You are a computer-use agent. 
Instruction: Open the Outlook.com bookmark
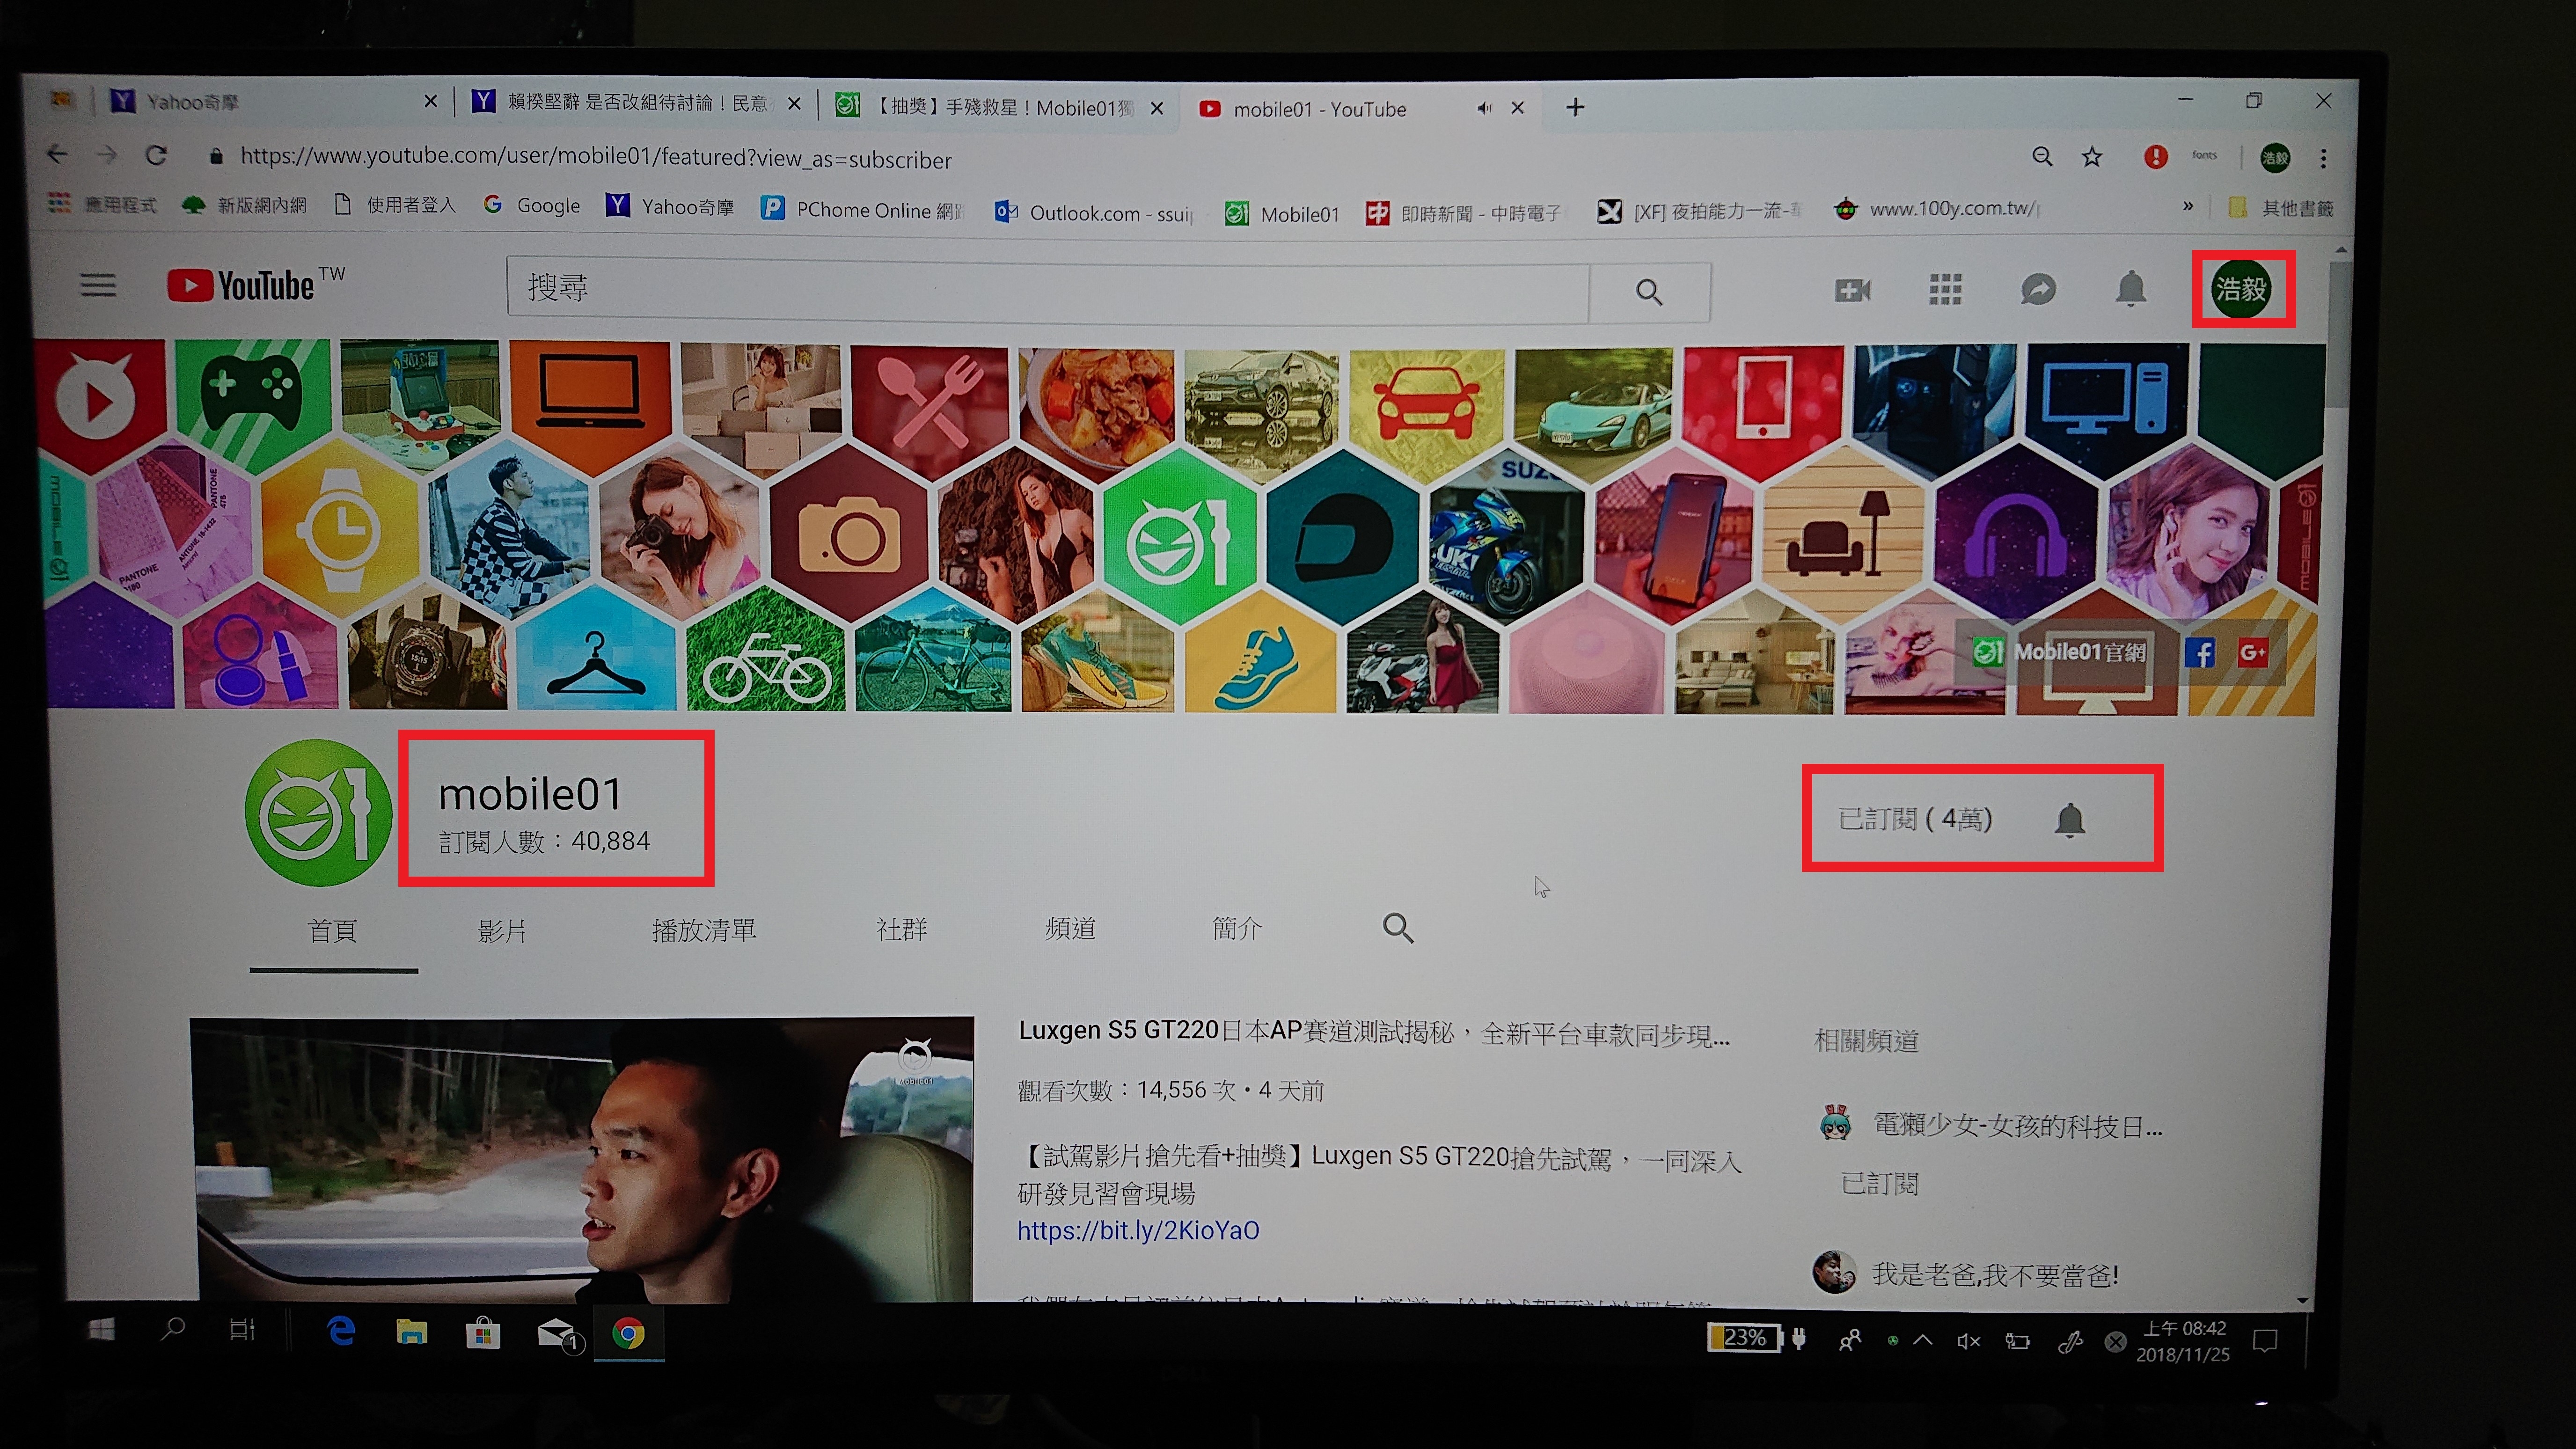(1093, 212)
